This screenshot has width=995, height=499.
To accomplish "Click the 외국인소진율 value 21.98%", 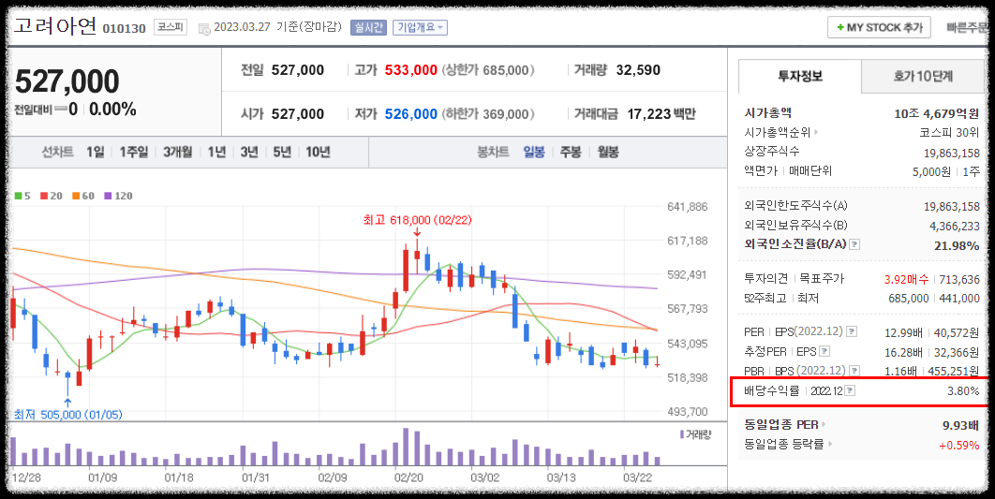I will (x=957, y=245).
